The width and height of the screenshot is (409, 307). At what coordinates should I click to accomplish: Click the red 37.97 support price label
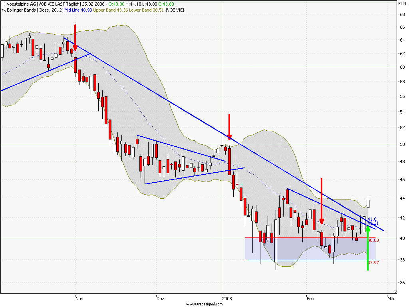click(373, 263)
